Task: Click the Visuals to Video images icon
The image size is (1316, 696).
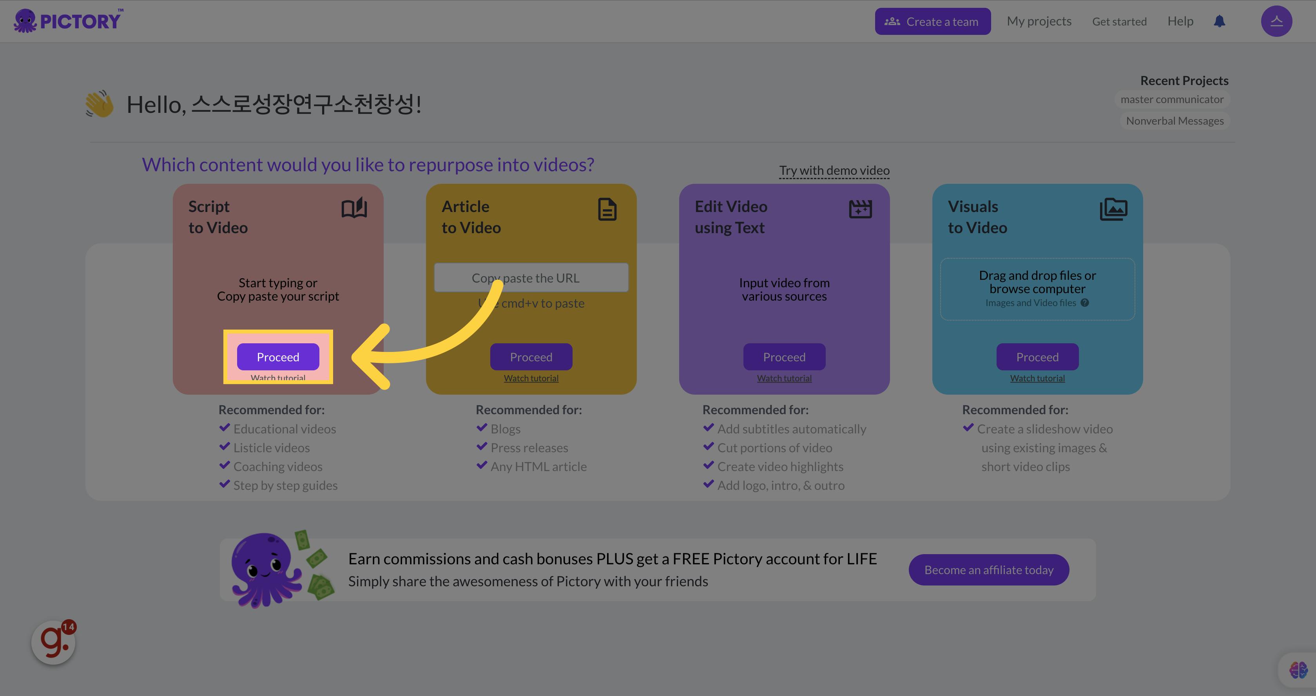Action: tap(1113, 209)
